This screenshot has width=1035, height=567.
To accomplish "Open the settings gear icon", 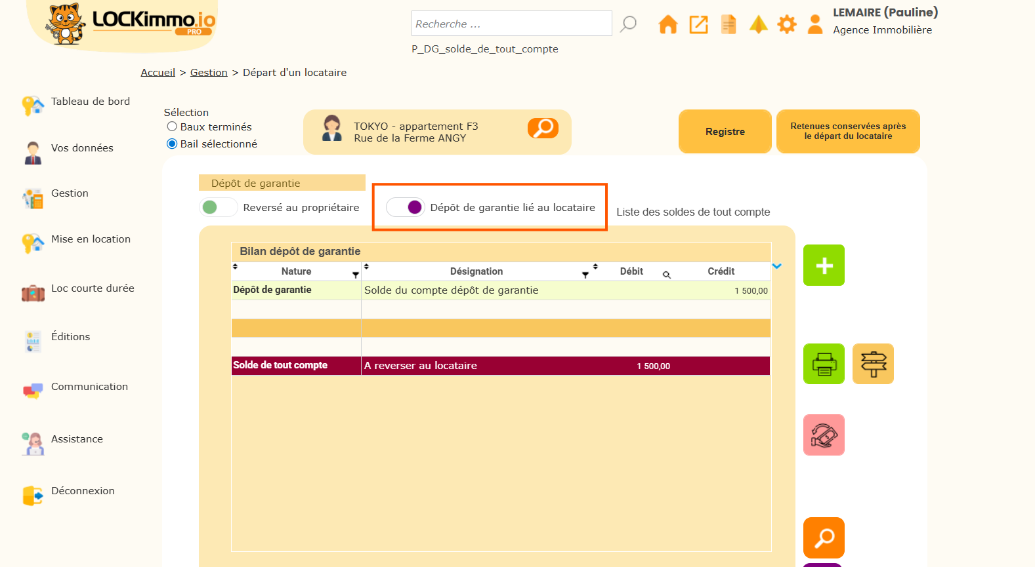I will pos(786,25).
